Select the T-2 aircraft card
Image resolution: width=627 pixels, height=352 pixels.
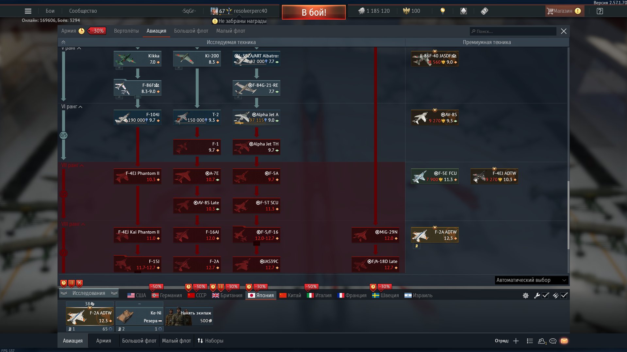[x=197, y=118]
